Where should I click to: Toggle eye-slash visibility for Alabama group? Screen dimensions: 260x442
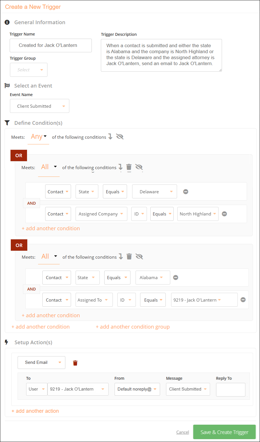139,256
